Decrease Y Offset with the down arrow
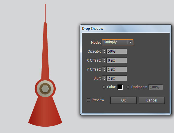The height and width of the screenshot is (133, 174). click(x=104, y=71)
